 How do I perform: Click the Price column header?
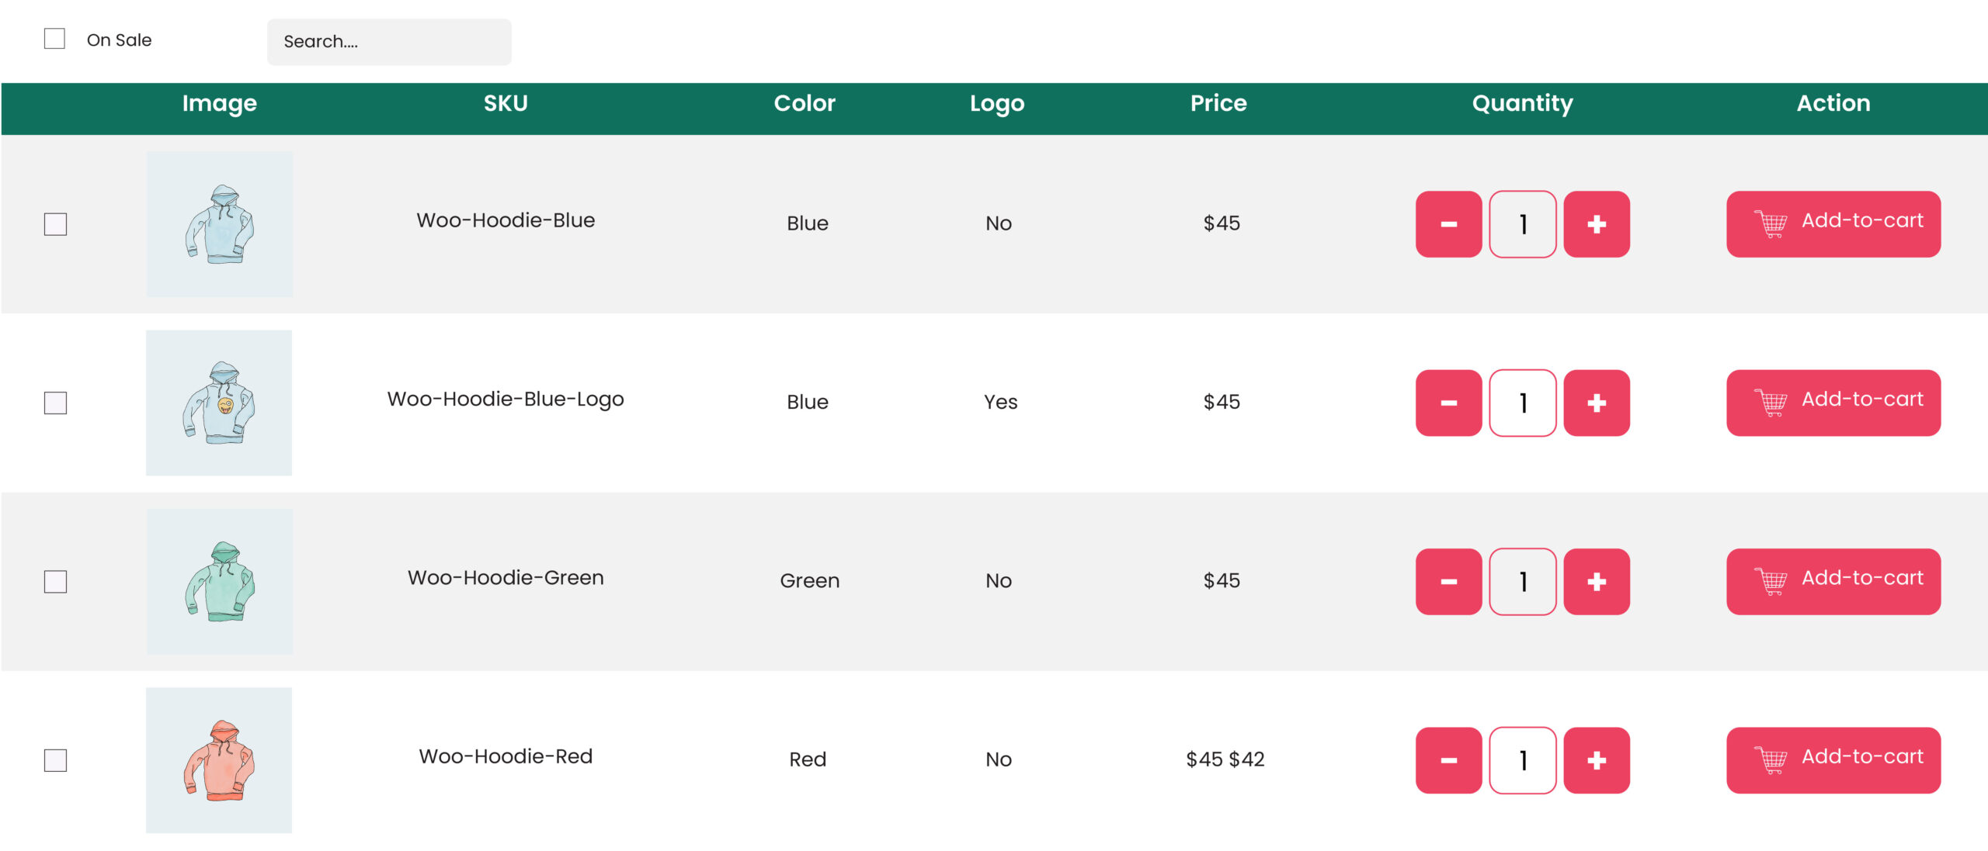click(x=1218, y=103)
